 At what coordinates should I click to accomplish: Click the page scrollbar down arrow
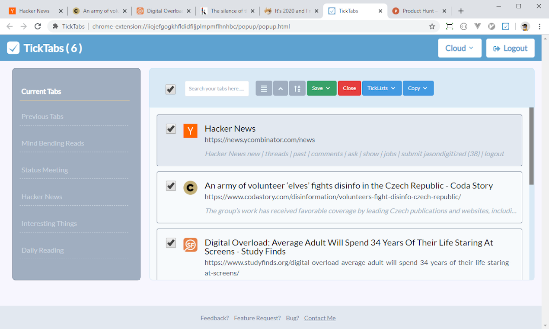pos(545,325)
